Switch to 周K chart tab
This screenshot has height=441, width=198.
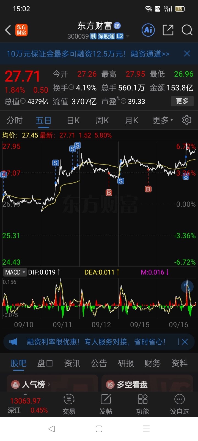pyautogui.click(x=102, y=120)
